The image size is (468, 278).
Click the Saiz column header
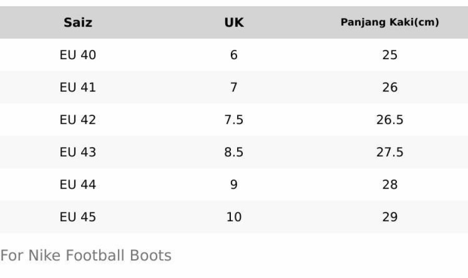tap(78, 22)
